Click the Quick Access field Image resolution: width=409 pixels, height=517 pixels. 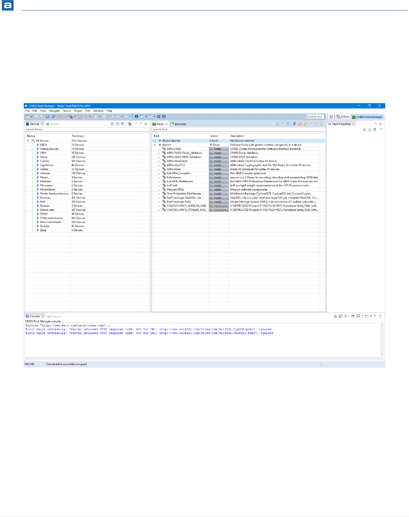(x=315, y=116)
